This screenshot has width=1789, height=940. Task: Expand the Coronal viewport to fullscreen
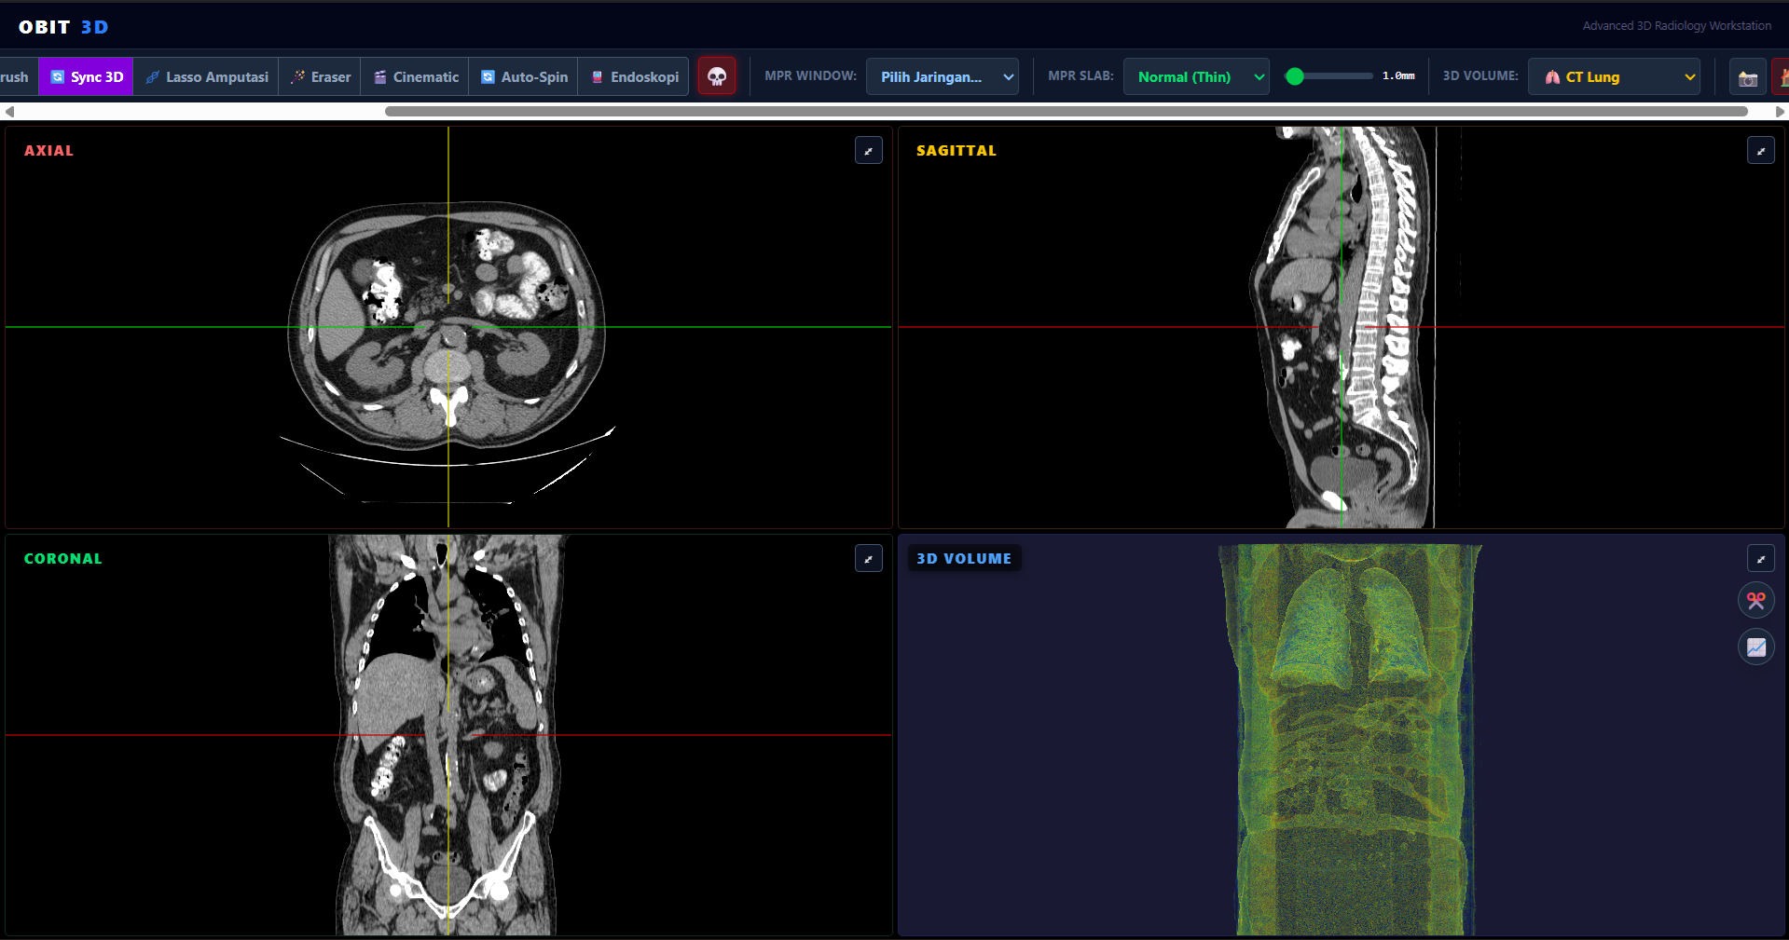(869, 558)
